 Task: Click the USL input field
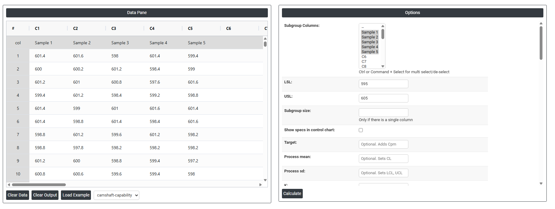(x=383, y=98)
